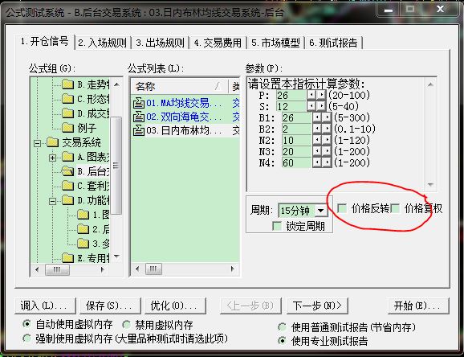Image resolution: width=464 pixels, height=357 pixels.
Task: Click parameters panel scroll down arrow
Action: (x=430, y=184)
